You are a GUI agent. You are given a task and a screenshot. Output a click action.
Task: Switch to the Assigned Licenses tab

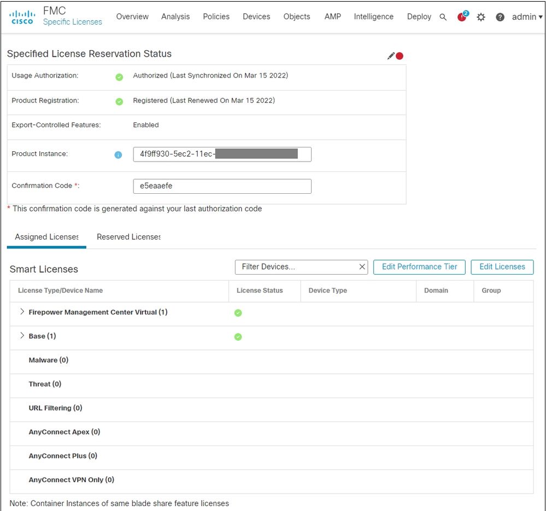point(46,237)
